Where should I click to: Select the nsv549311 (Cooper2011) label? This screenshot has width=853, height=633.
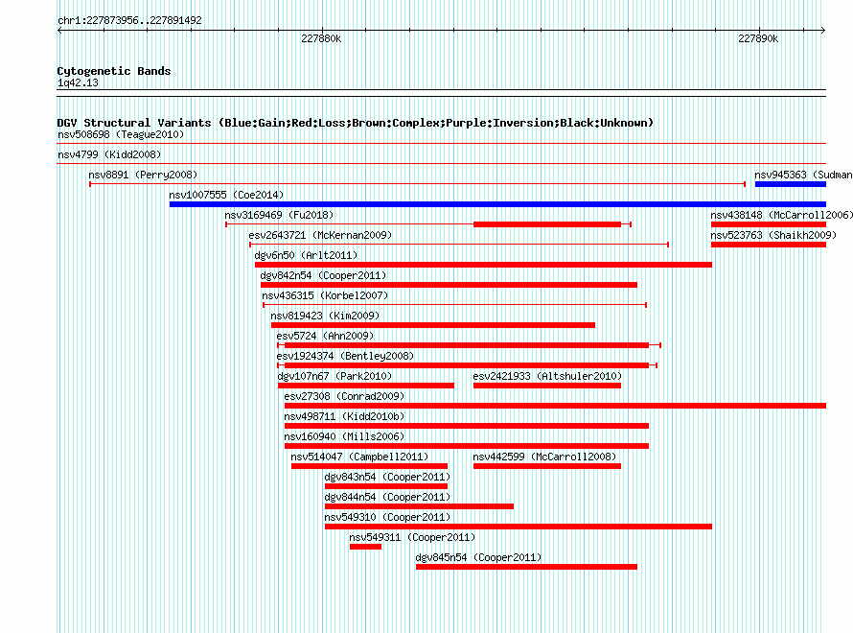coord(412,537)
